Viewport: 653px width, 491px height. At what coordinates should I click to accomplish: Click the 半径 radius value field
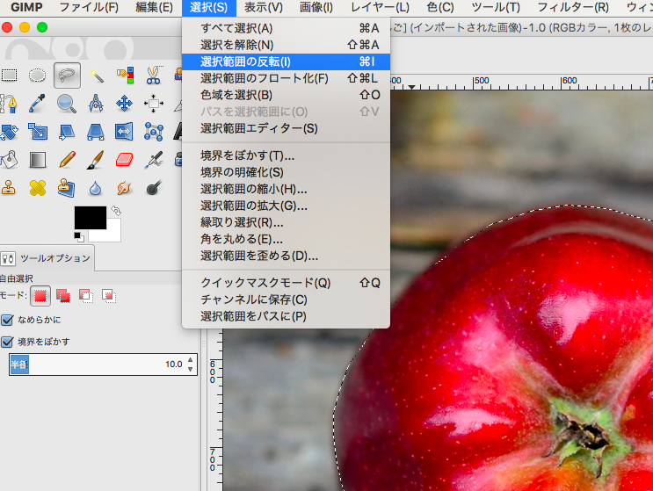(x=97, y=365)
